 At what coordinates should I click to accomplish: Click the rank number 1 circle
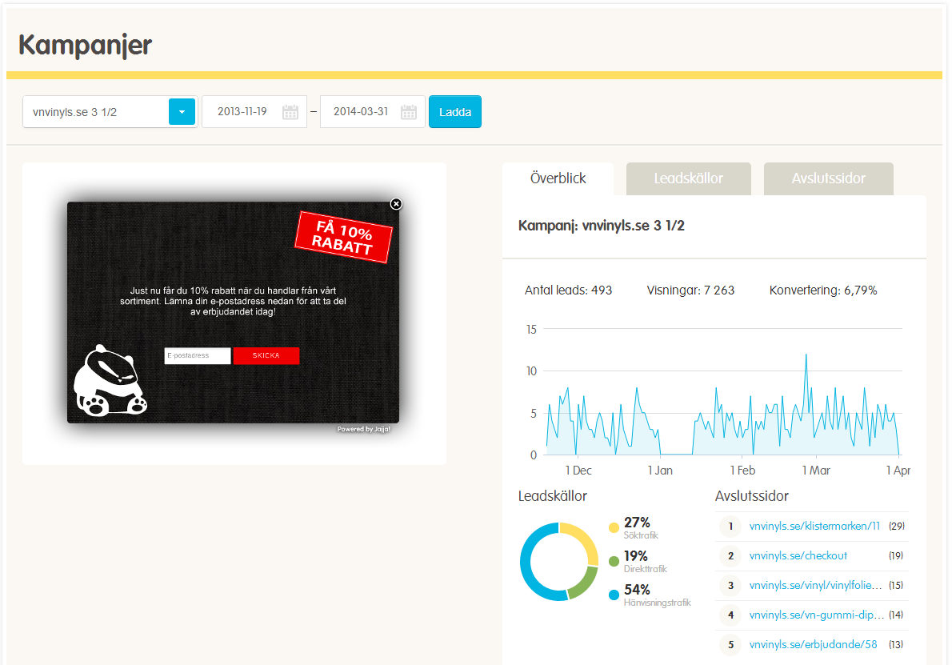[730, 527]
